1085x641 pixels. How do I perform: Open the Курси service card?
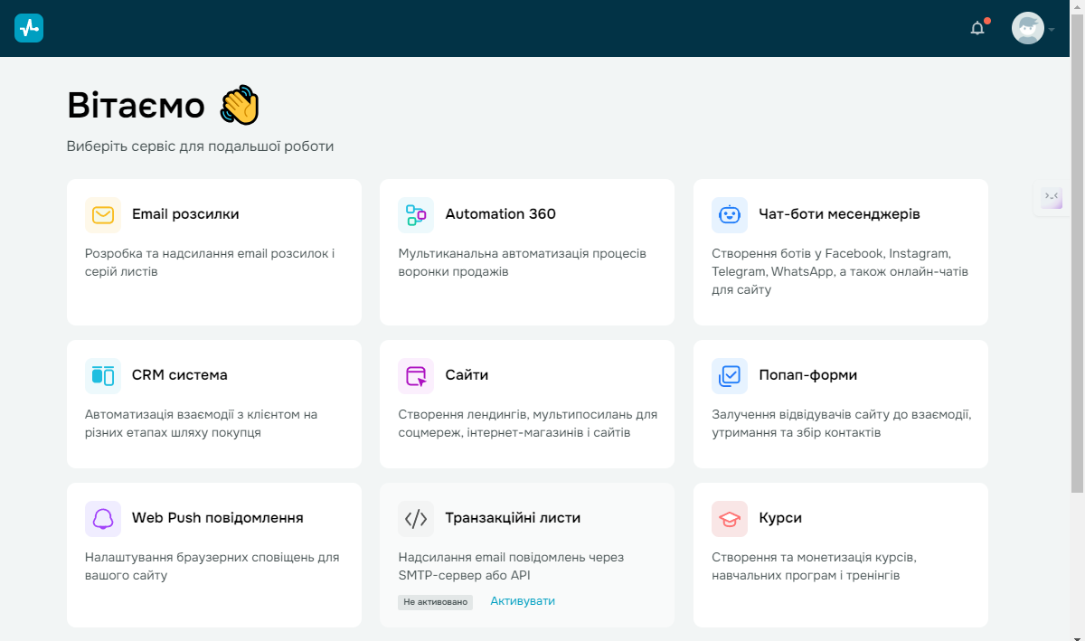click(840, 554)
